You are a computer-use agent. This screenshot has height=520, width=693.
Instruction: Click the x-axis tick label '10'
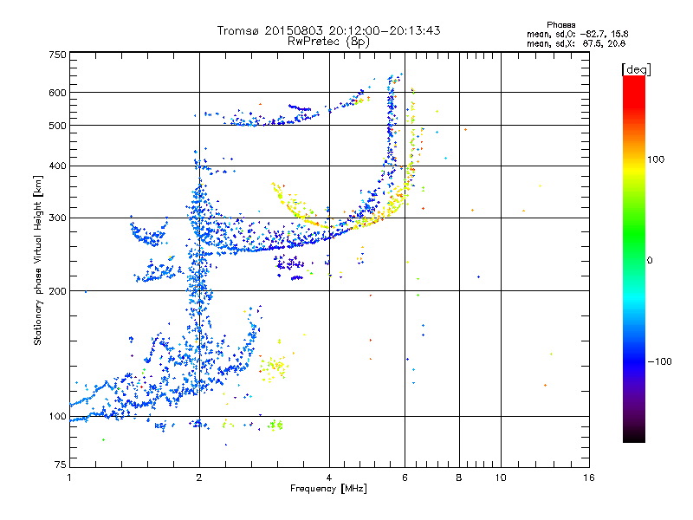tap(501, 478)
